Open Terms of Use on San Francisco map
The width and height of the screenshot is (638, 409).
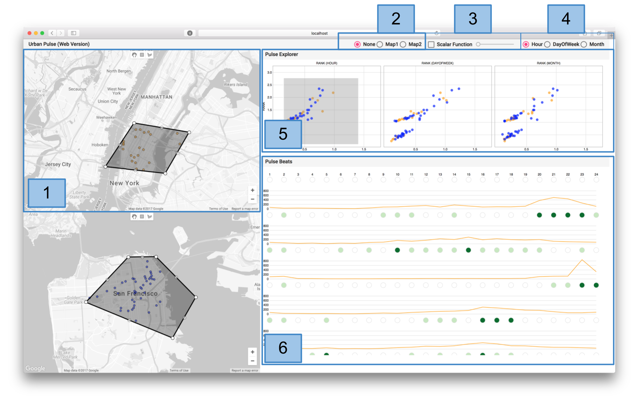click(x=179, y=370)
